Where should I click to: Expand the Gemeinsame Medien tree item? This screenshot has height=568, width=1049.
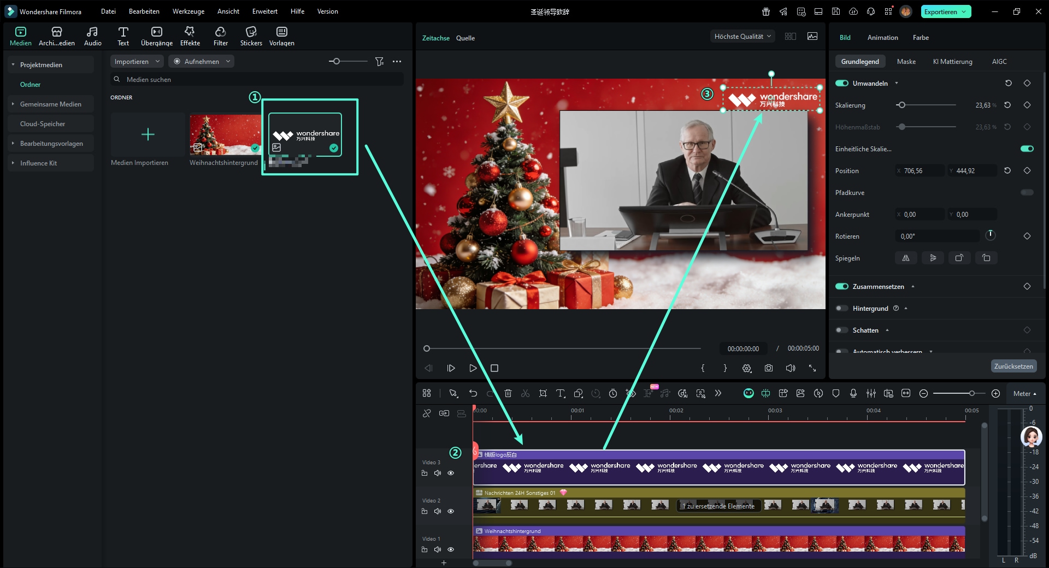pyautogui.click(x=13, y=104)
